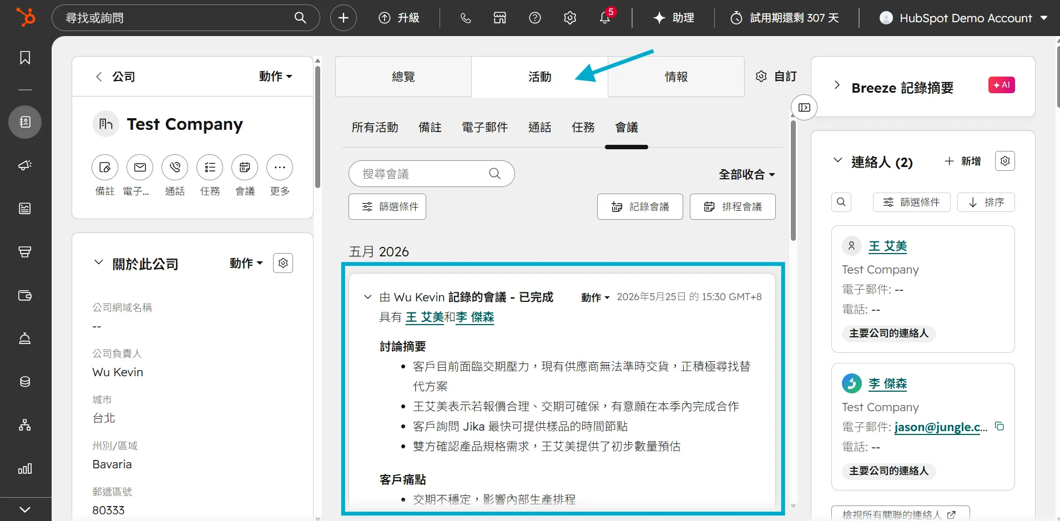
Task: Select the 電子郵件 activity tab
Action: [x=484, y=128]
